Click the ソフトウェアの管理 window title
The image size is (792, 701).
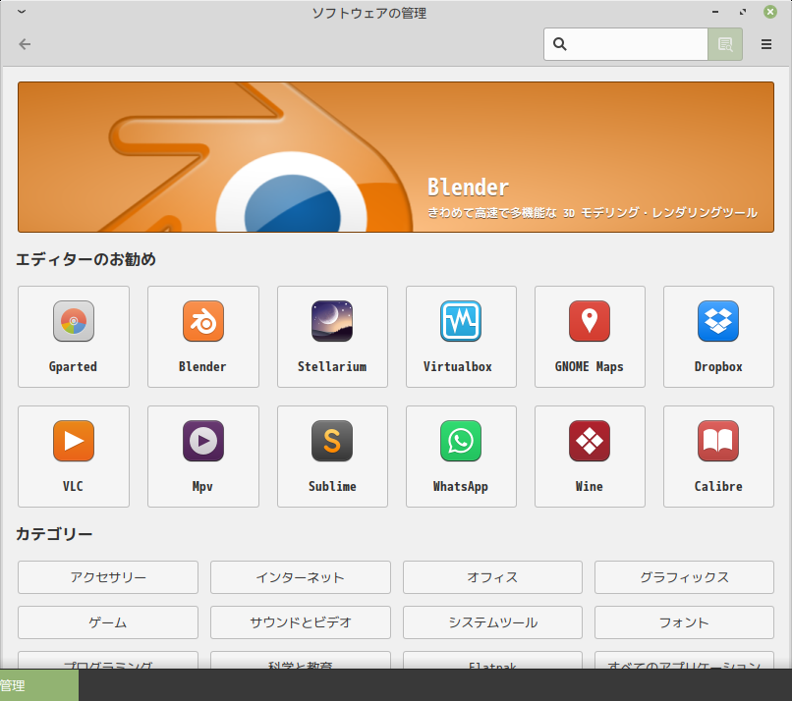pyautogui.click(x=369, y=13)
